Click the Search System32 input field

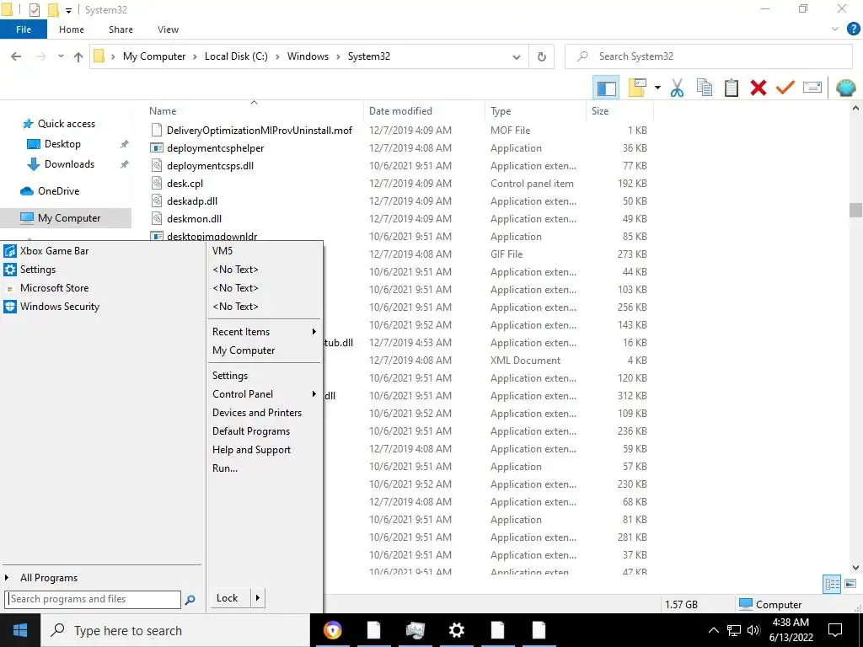pyautogui.click(x=709, y=56)
